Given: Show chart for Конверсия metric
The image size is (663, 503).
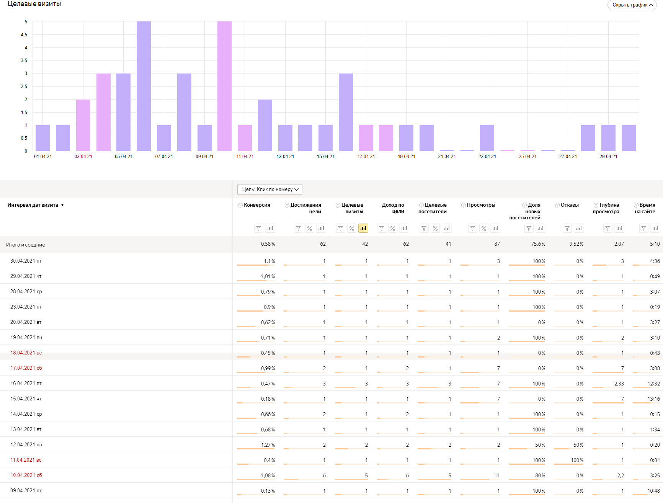Looking at the screenshot, I should click(x=270, y=229).
